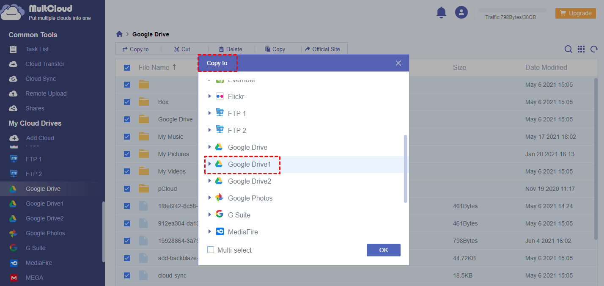604x286 pixels.
Task: Uncheck the My Videos folder checkbox
Action: pos(127,171)
